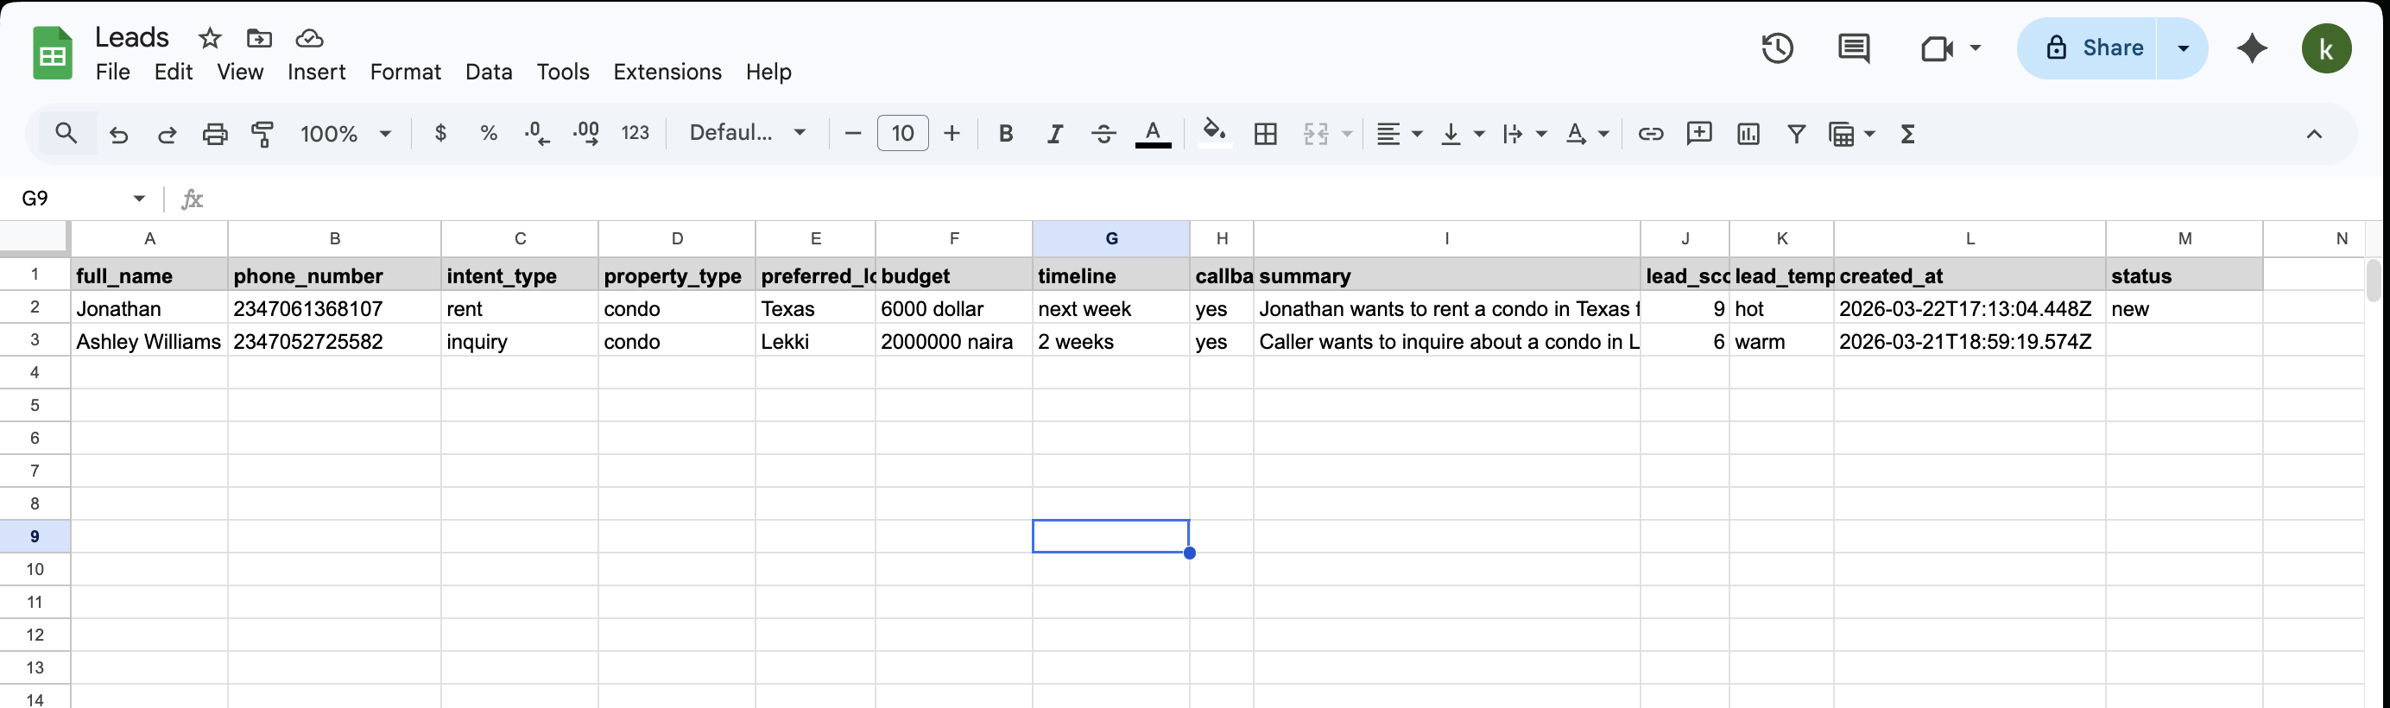Image resolution: width=2390 pixels, height=708 pixels.
Task: Increase decimal places
Action: coord(585,134)
